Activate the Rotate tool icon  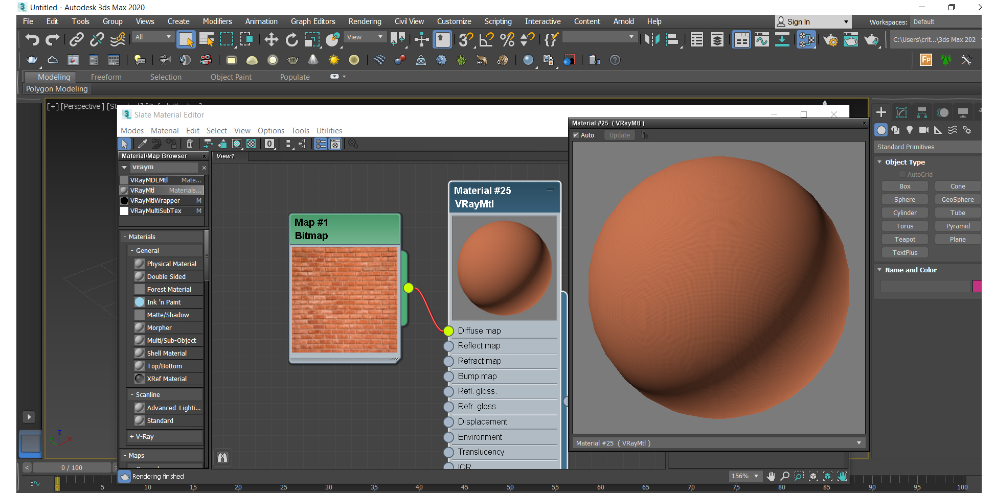tap(291, 39)
